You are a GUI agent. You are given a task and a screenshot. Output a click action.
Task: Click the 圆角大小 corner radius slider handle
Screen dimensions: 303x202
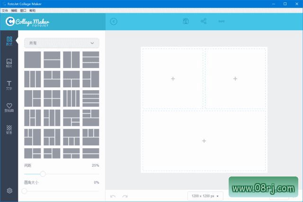[x=25, y=191]
